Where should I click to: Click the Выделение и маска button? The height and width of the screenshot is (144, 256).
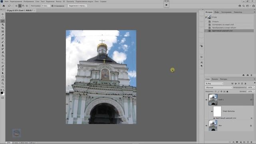77,6
